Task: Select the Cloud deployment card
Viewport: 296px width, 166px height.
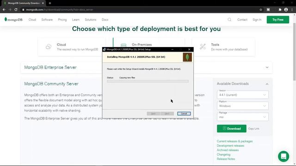Action: click(72, 47)
